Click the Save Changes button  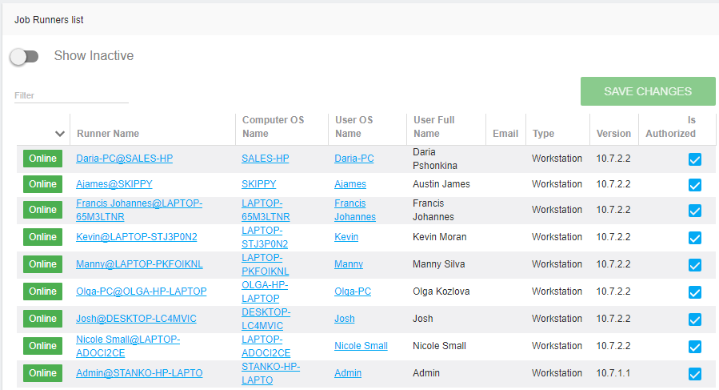tap(647, 91)
